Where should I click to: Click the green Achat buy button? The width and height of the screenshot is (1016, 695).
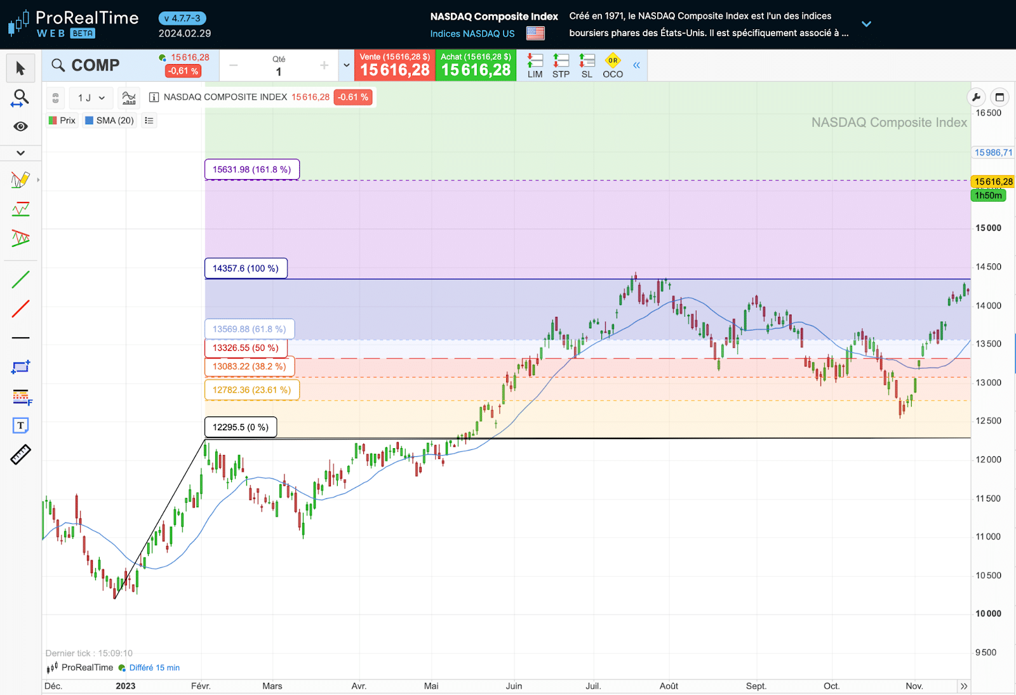point(476,65)
